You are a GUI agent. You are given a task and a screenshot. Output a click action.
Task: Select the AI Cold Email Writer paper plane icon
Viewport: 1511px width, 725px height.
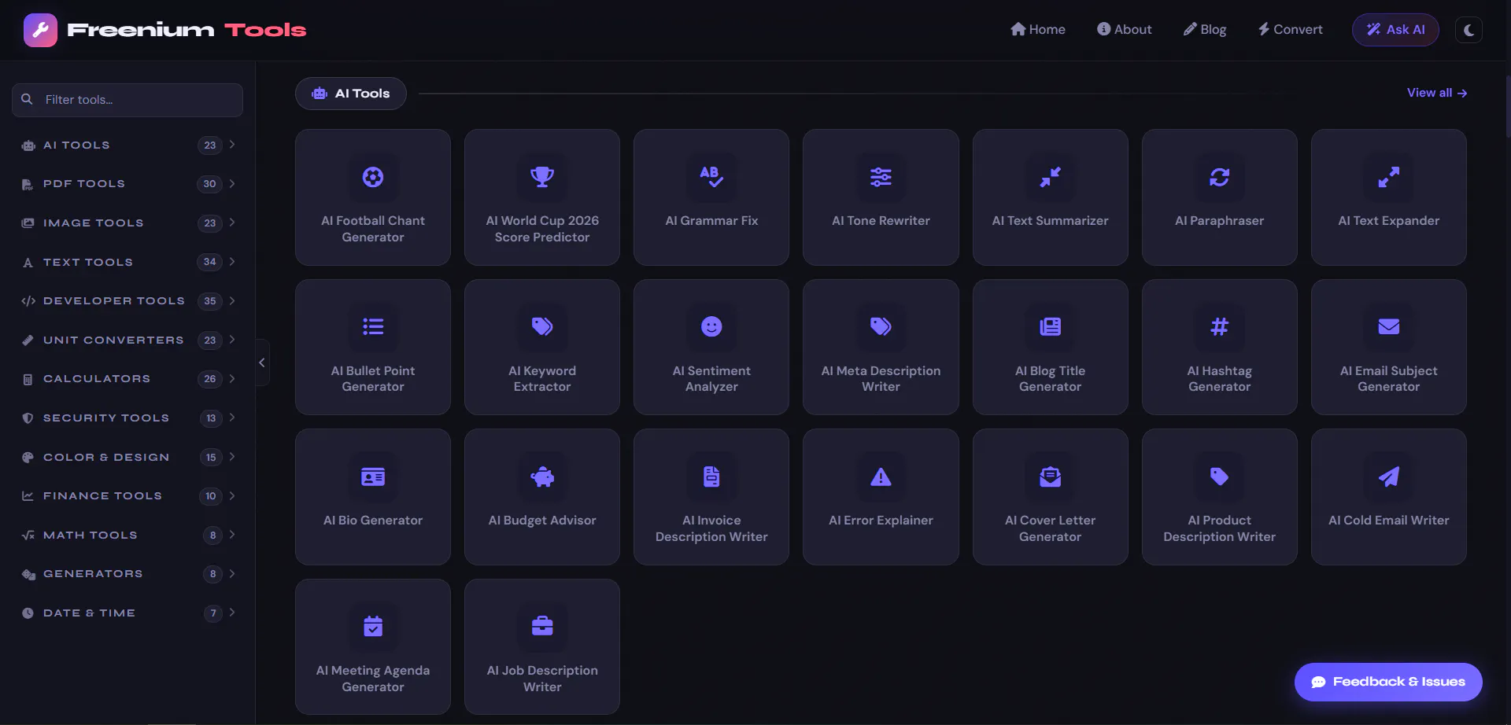[x=1388, y=477]
